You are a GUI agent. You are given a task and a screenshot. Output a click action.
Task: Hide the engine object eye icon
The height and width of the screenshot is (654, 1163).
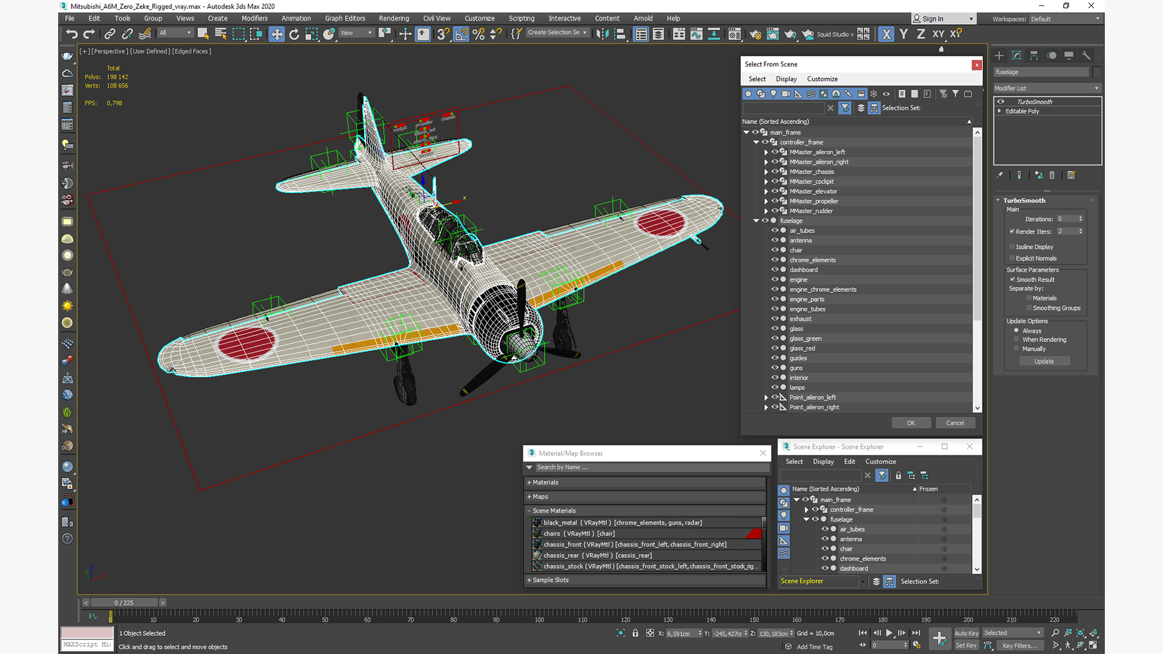click(x=774, y=279)
